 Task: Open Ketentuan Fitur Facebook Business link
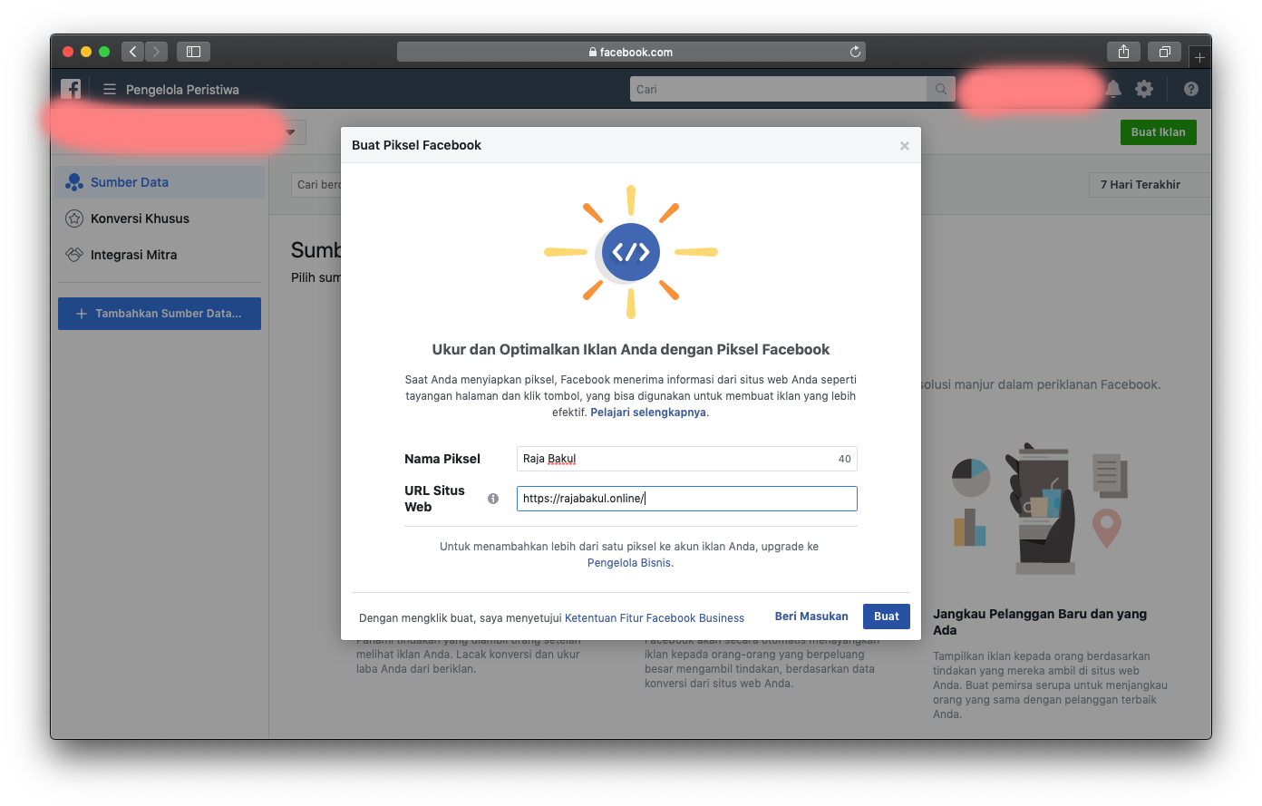[x=655, y=618]
